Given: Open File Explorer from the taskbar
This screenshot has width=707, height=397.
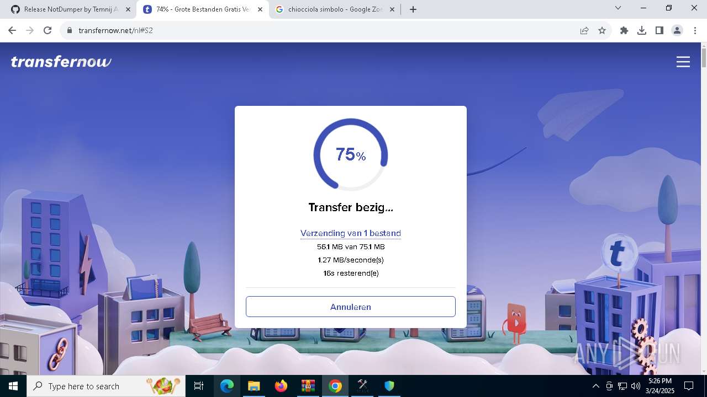Looking at the screenshot, I should pos(254,386).
